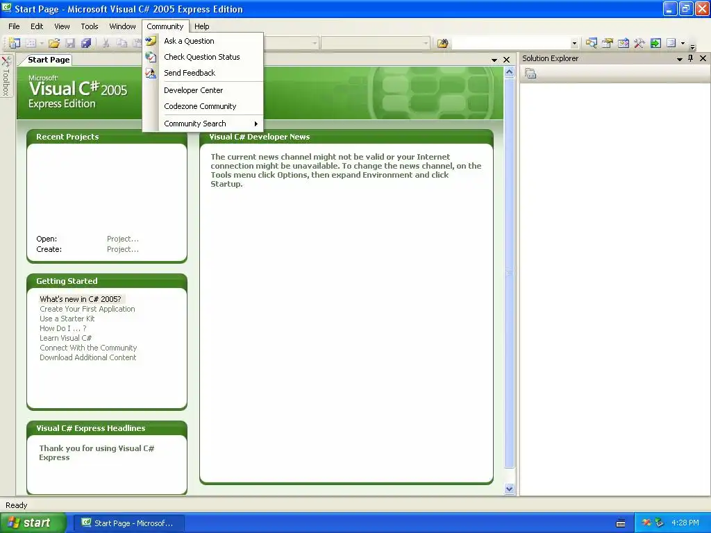Click the Start Page scroll down arrow
Screen dimensions: 711x533
pyautogui.click(x=509, y=489)
